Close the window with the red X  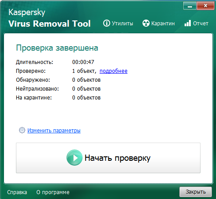coord(205,6)
